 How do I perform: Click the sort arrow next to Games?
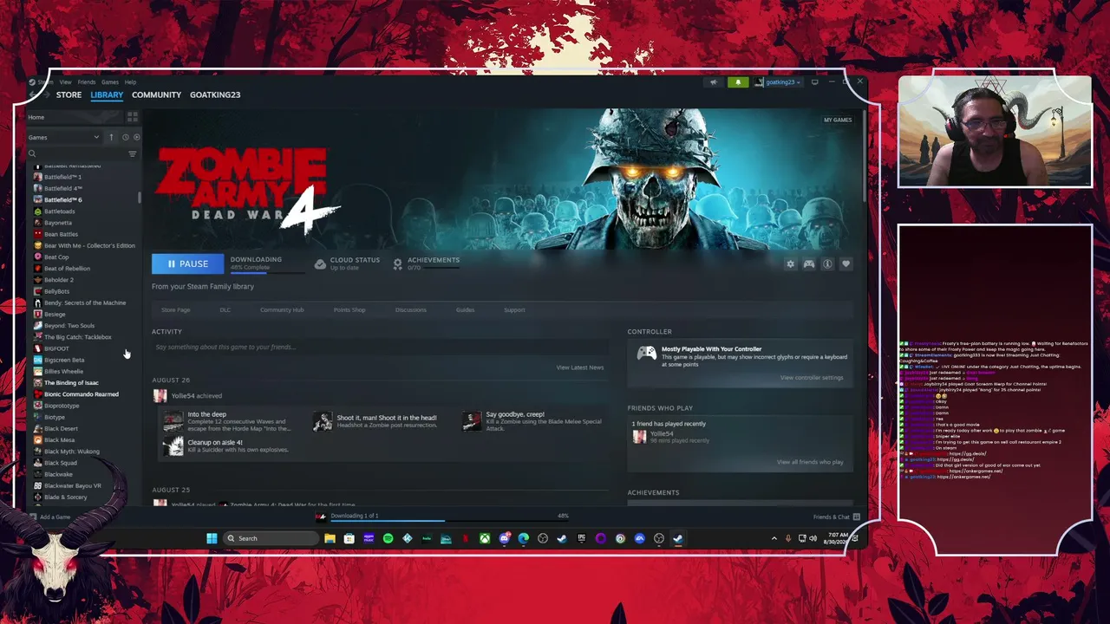click(111, 137)
